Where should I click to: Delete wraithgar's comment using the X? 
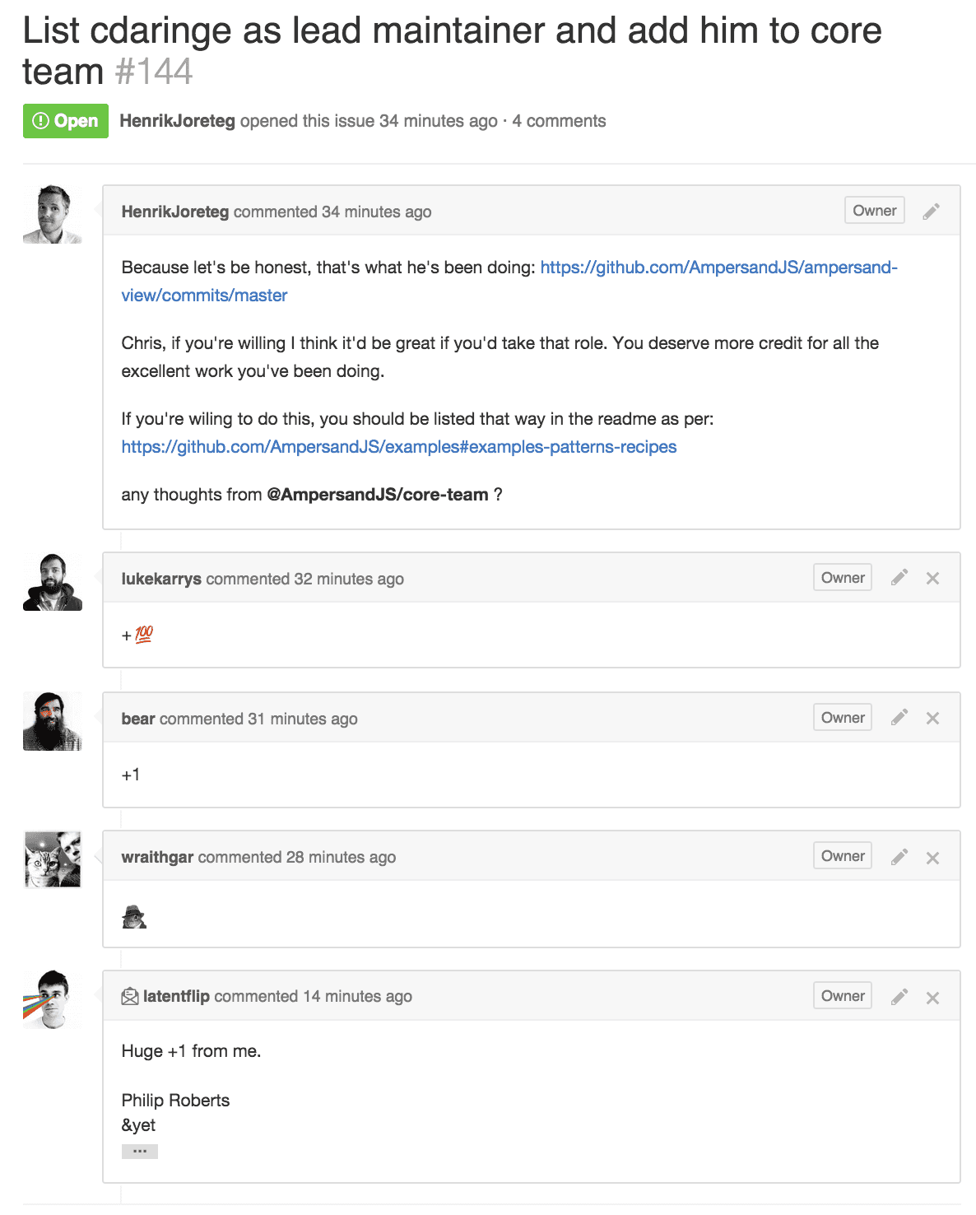tap(932, 858)
